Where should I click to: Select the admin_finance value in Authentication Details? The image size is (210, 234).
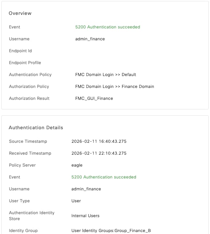click(86, 189)
